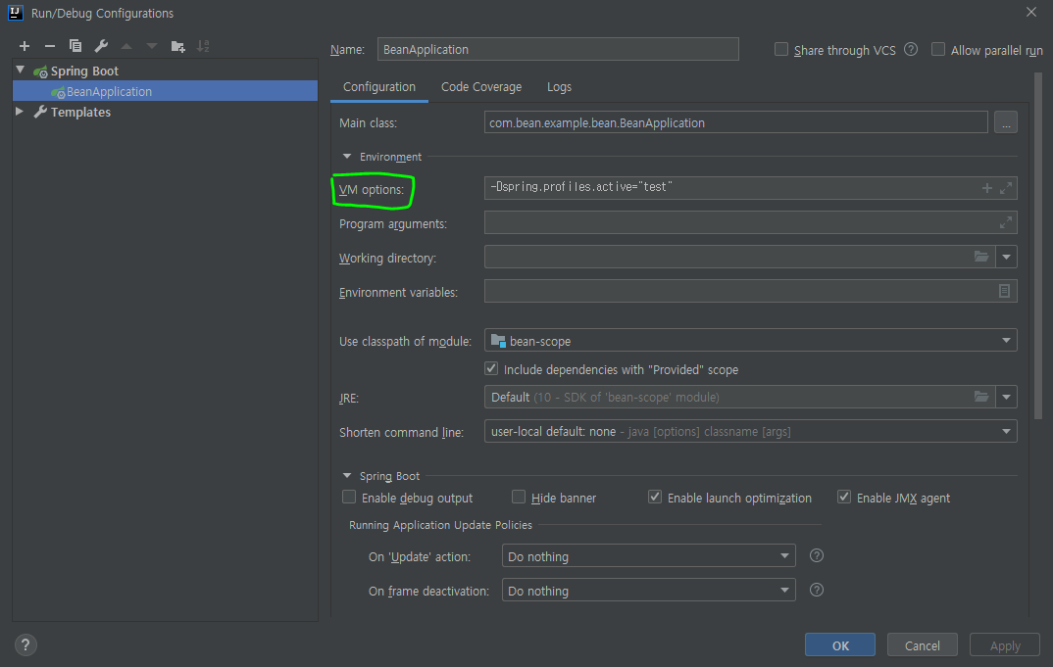
Task: Toggle Enable JMX agent checkbox
Action: (x=844, y=497)
